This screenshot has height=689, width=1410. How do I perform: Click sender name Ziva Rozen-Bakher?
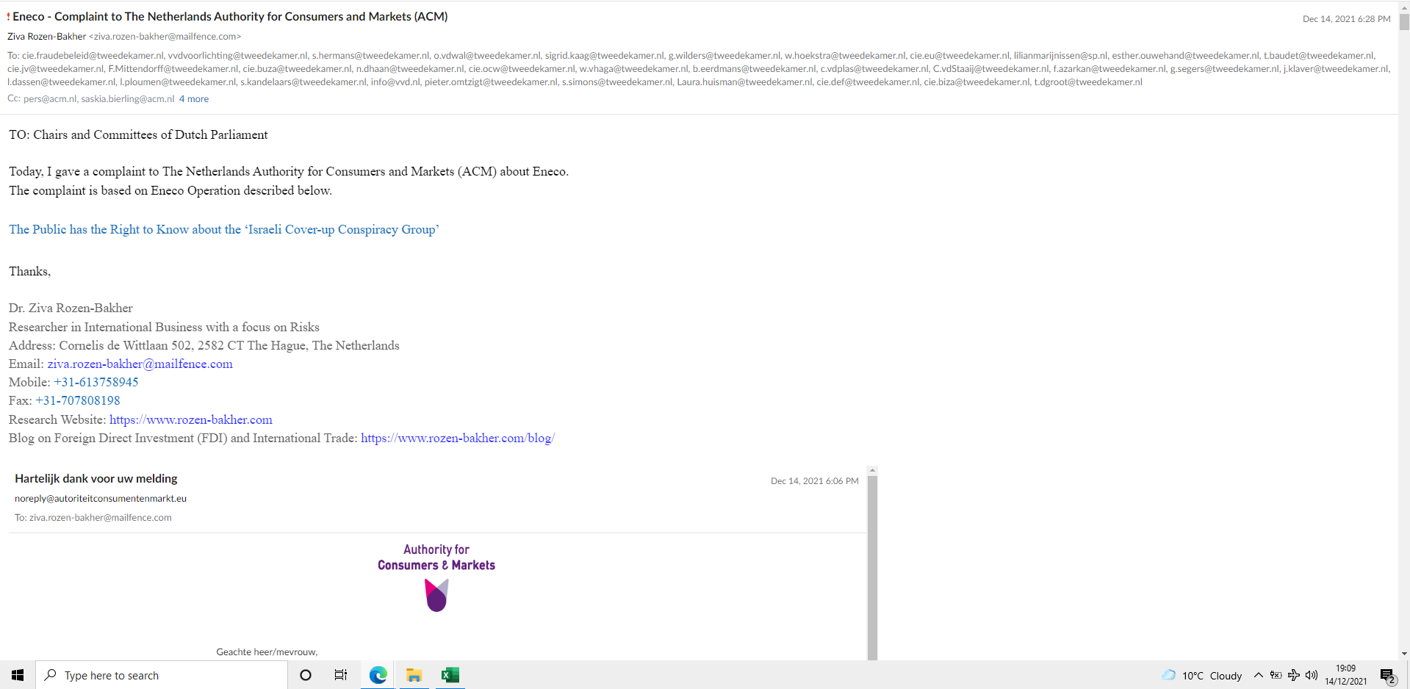point(47,36)
